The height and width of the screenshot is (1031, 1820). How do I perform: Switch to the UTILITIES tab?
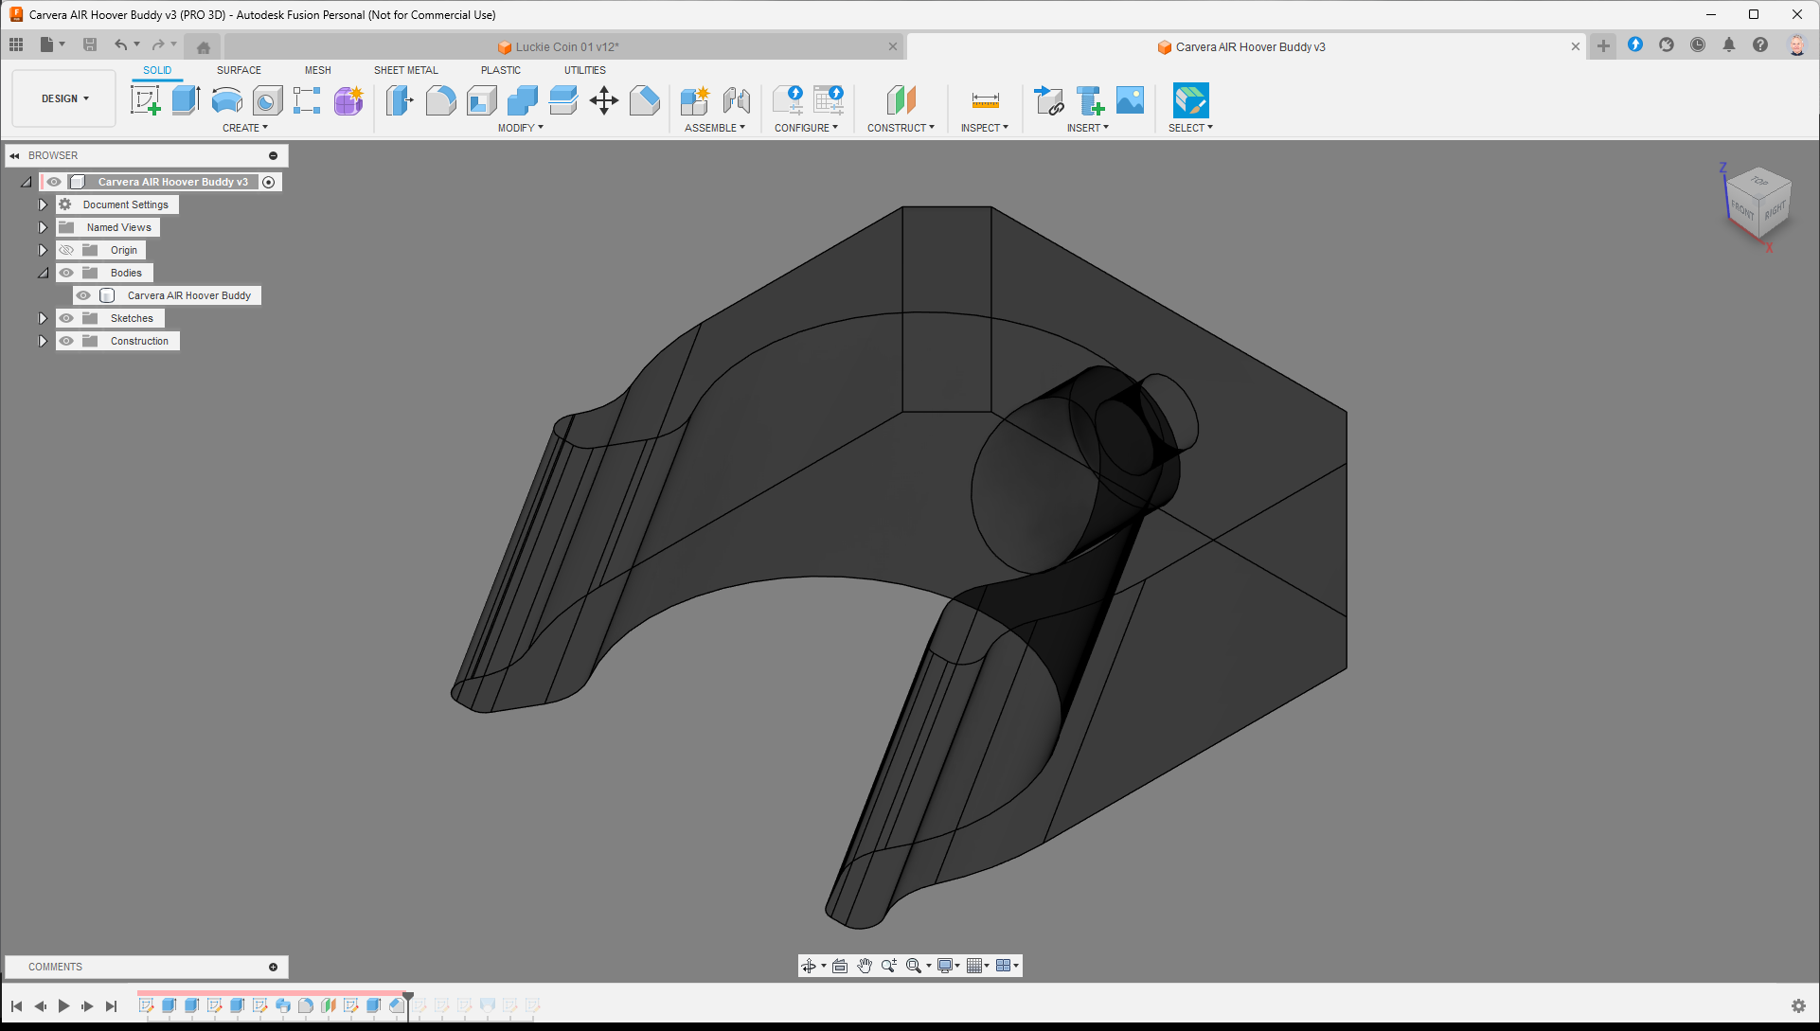point(585,70)
